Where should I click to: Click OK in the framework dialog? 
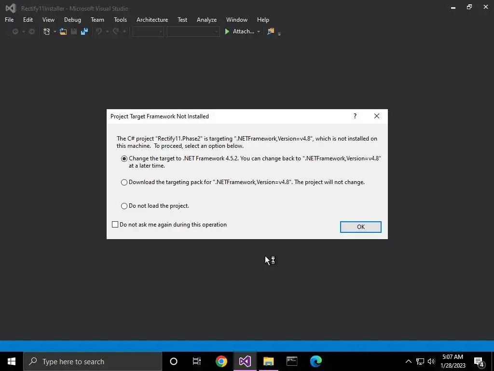[x=361, y=227]
